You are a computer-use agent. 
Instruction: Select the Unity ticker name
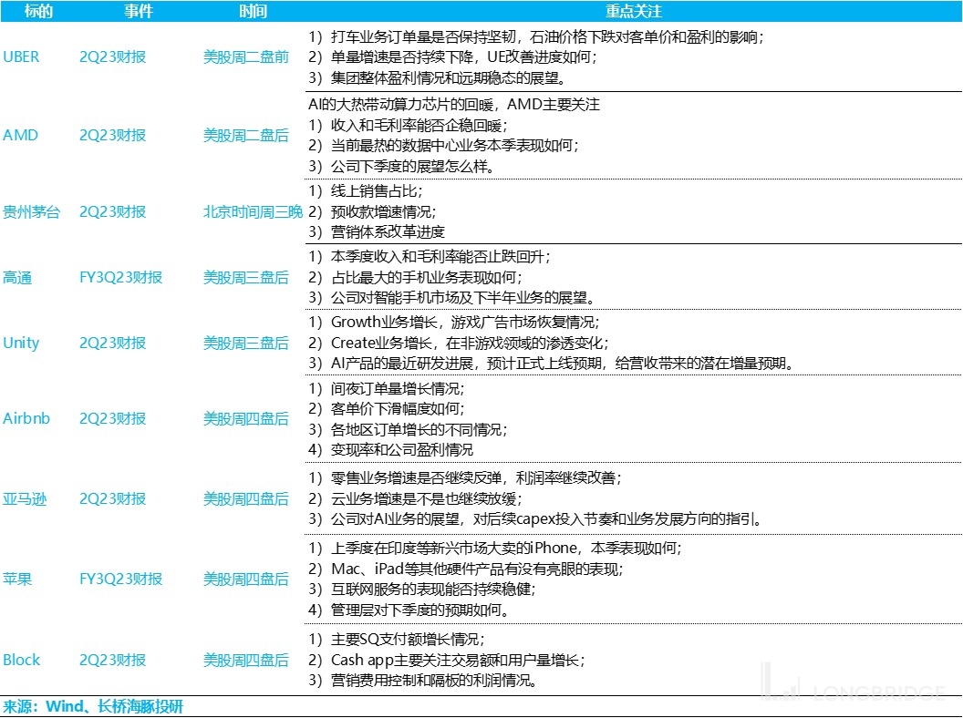pos(22,343)
